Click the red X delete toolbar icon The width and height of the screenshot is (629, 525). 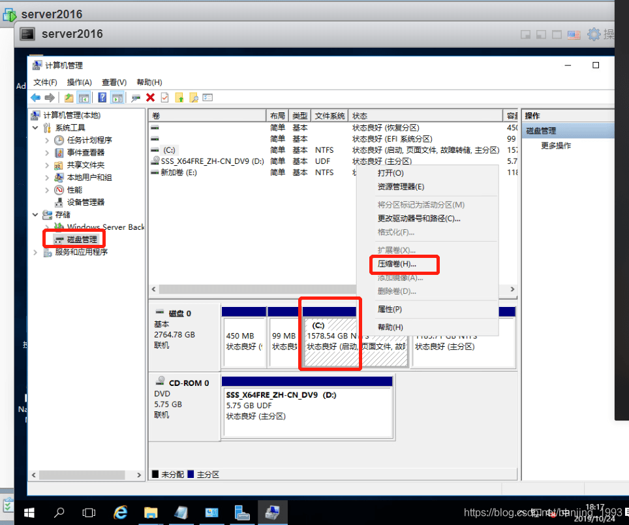click(150, 98)
